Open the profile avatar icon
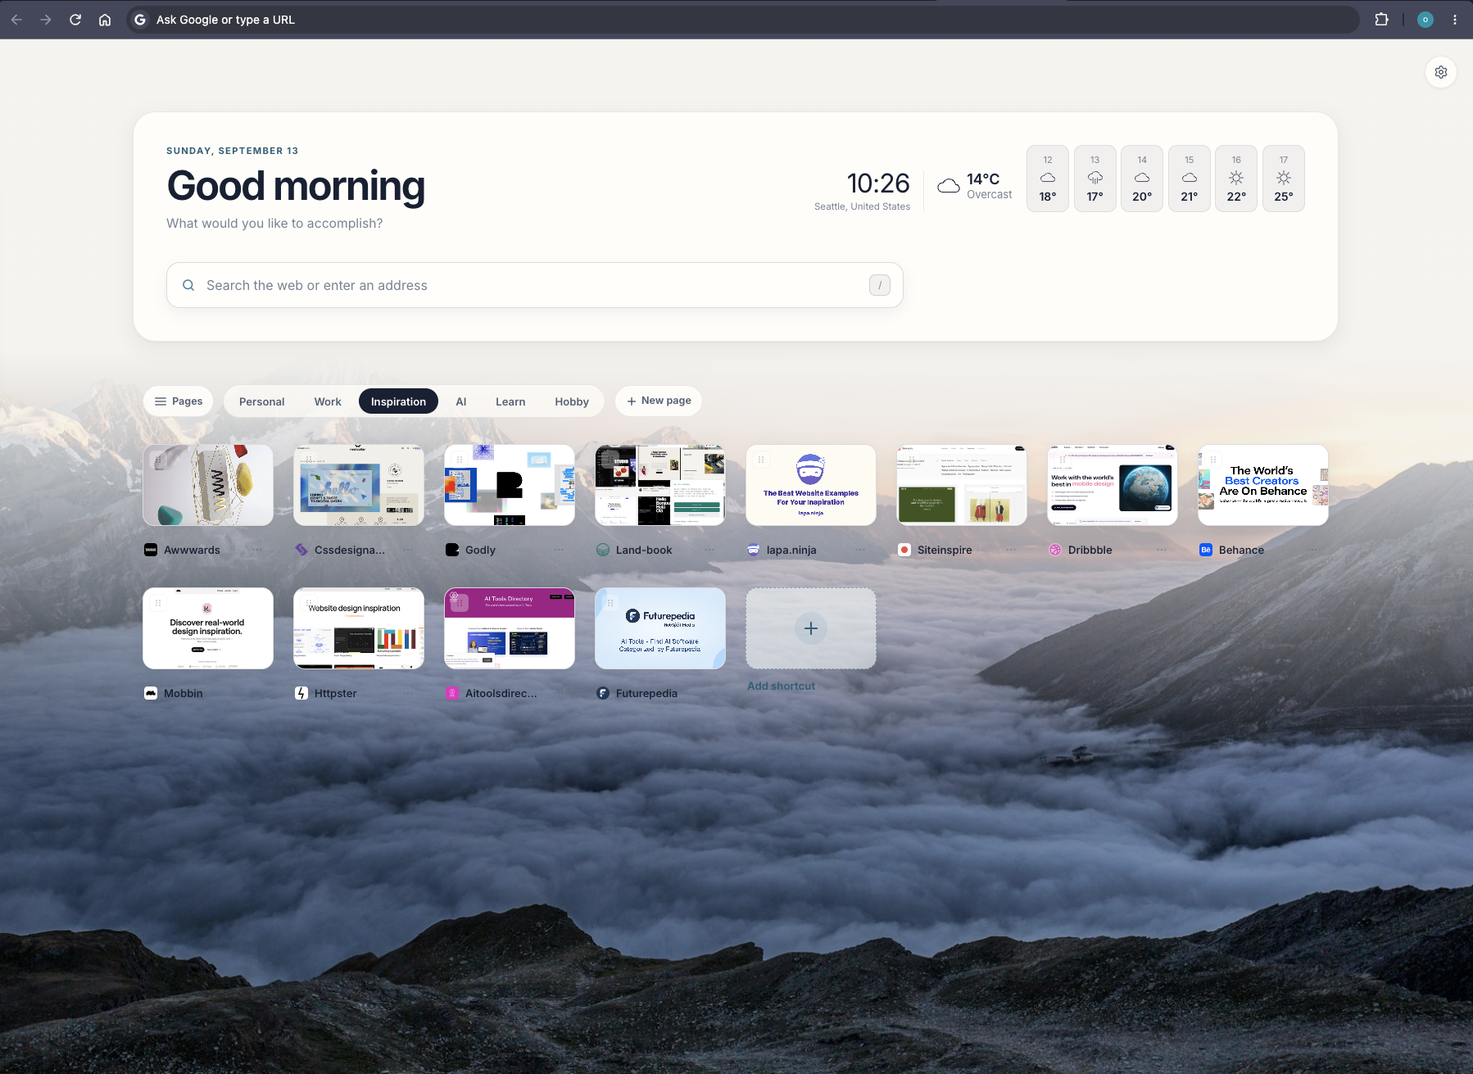 [1425, 20]
